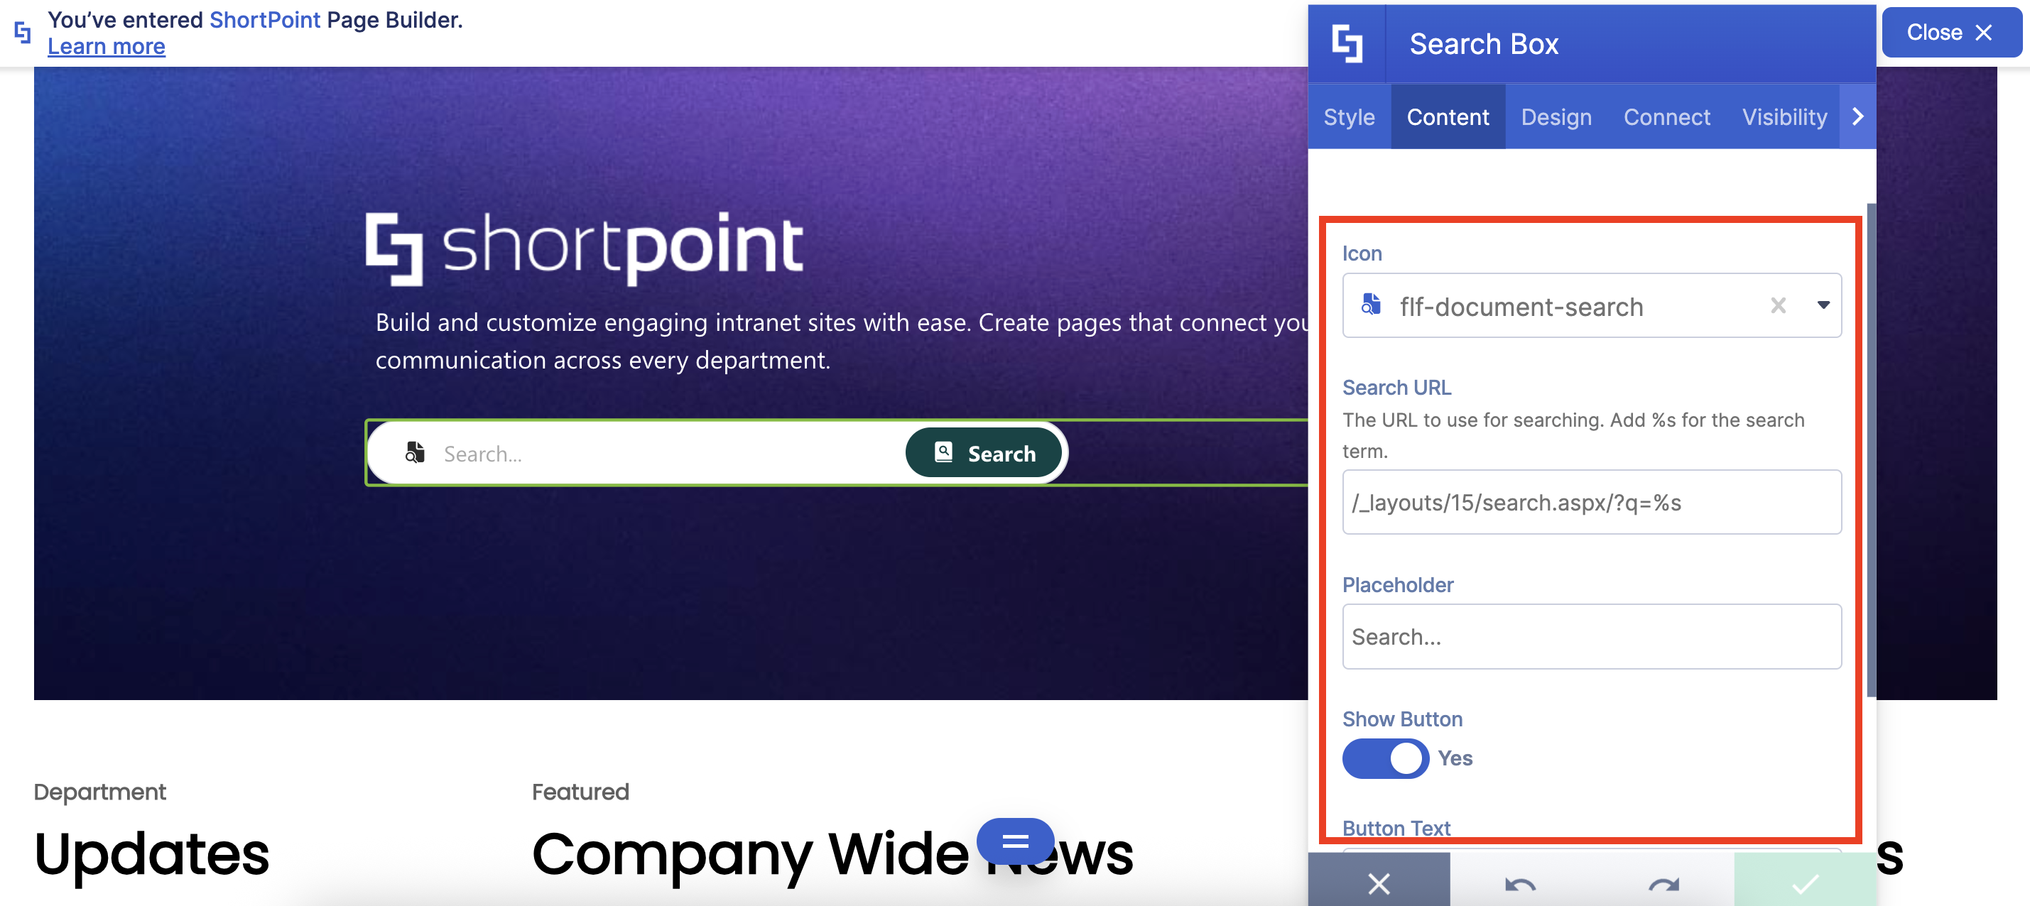This screenshot has height=906, width=2030.
Task: Click the cancel X in bottom toolbar
Action: coord(1378,883)
